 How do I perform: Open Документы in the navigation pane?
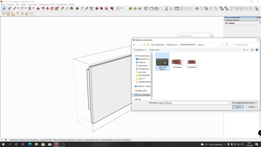pos(143,66)
